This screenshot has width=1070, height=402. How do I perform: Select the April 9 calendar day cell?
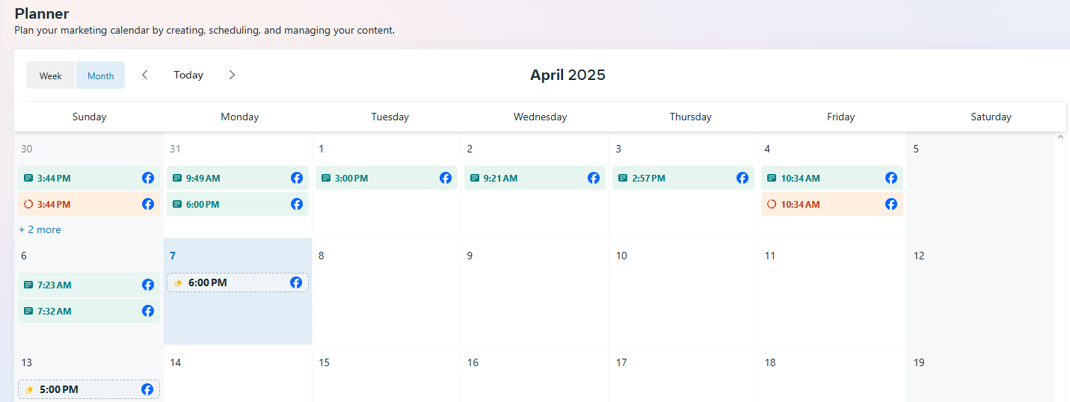coord(535,291)
